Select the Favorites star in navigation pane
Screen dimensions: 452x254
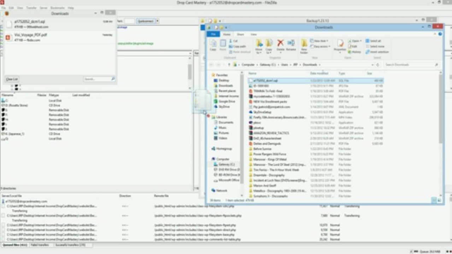(213, 75)
